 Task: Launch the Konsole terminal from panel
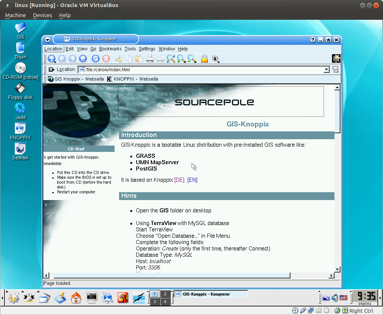pos(92,298)
